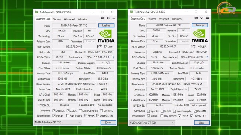Click the Name field in left window
Viewport: 241px width, 135px height.
[x=74, y=25]
